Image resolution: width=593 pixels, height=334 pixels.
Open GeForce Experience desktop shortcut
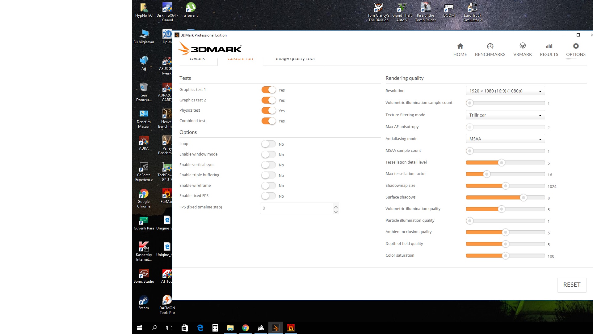144,172
